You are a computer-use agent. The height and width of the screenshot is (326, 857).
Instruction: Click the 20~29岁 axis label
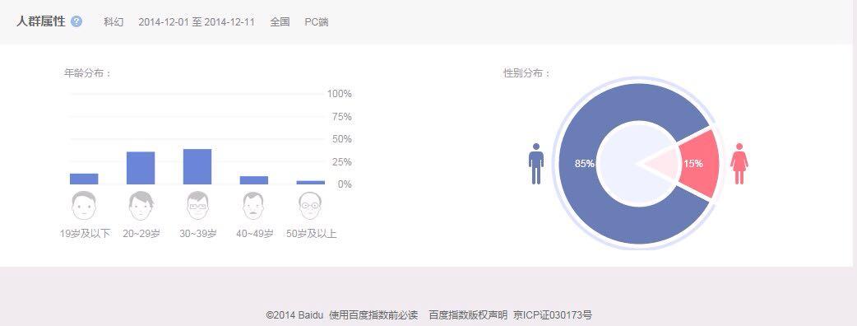(141, 234)
